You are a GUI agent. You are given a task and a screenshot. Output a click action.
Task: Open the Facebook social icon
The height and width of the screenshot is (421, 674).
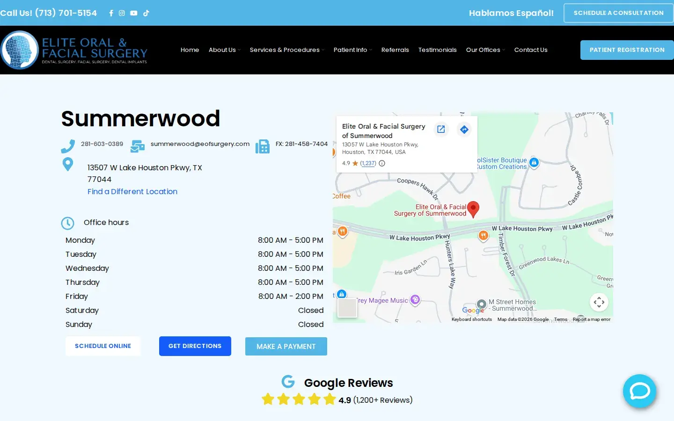[x=111, y=13]
